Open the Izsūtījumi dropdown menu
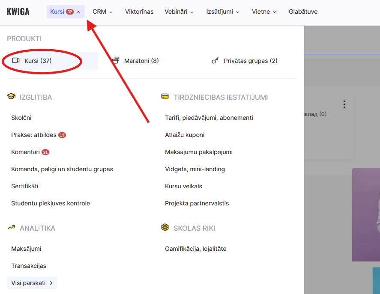 tap(223, 12)
